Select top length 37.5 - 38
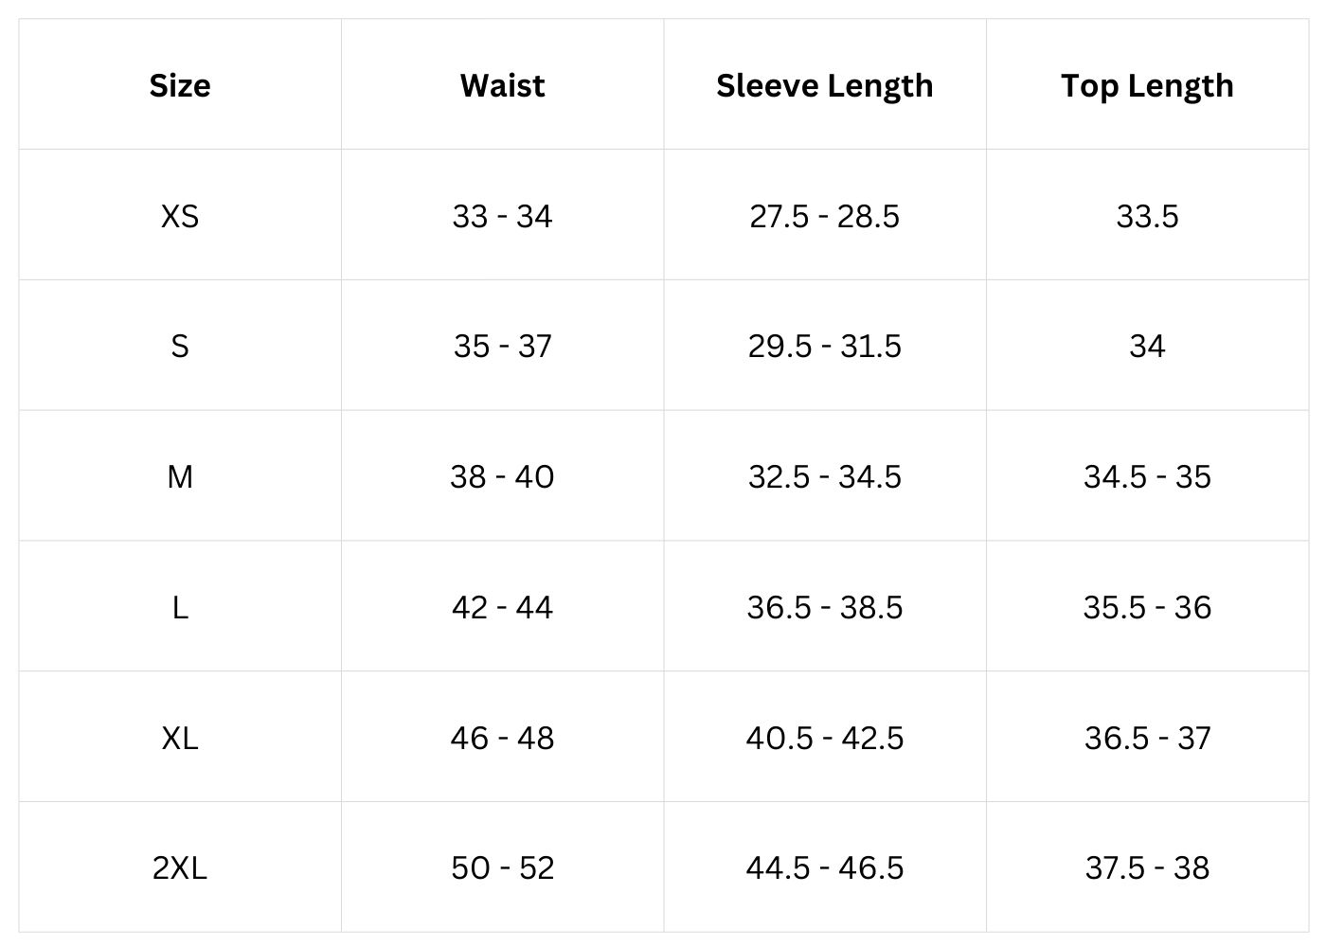The height and width of the screenshot is (947, 1326). click(x=1147, y=867)
